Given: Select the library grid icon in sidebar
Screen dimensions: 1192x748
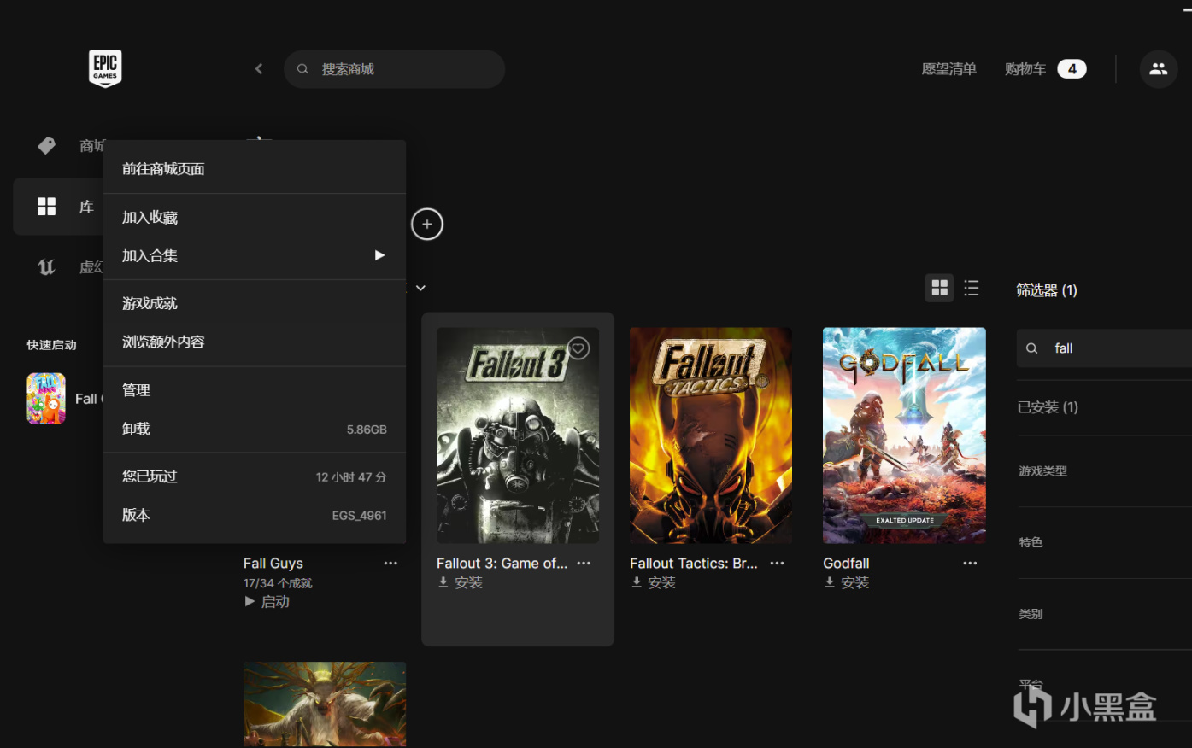Looking at the screenshot, I should [46, 207].
